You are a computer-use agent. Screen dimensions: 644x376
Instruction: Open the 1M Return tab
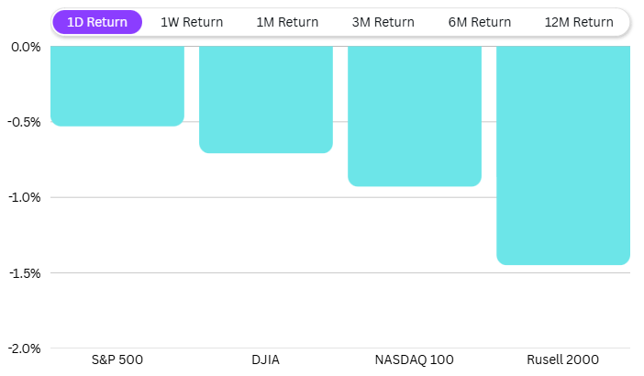pos(287,22)
